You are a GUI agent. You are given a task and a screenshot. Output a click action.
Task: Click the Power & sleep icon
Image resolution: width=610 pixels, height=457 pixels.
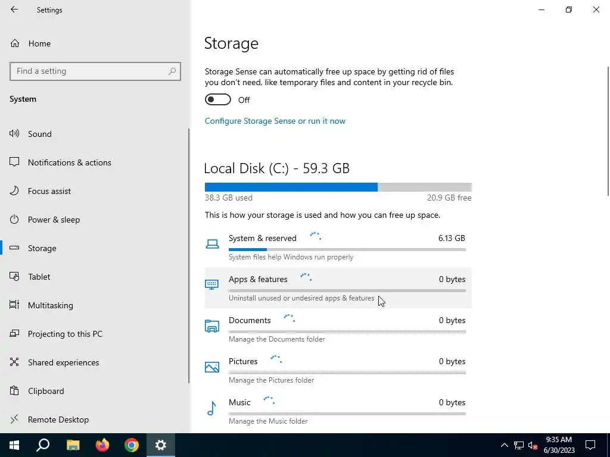tap(14, 219)
